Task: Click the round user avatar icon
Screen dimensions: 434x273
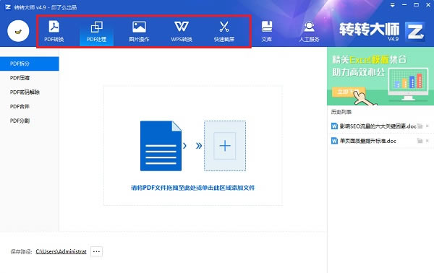Action: coord(18,31)
